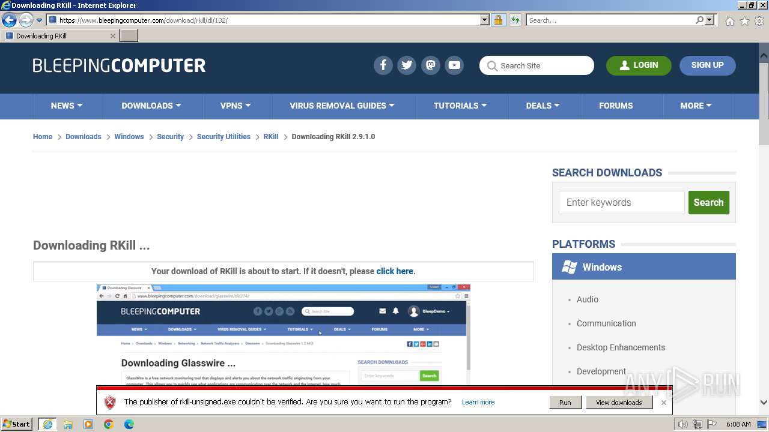
Task: Open BleepingComputer Mastodon icon
Action: click(x=431, y=65)
